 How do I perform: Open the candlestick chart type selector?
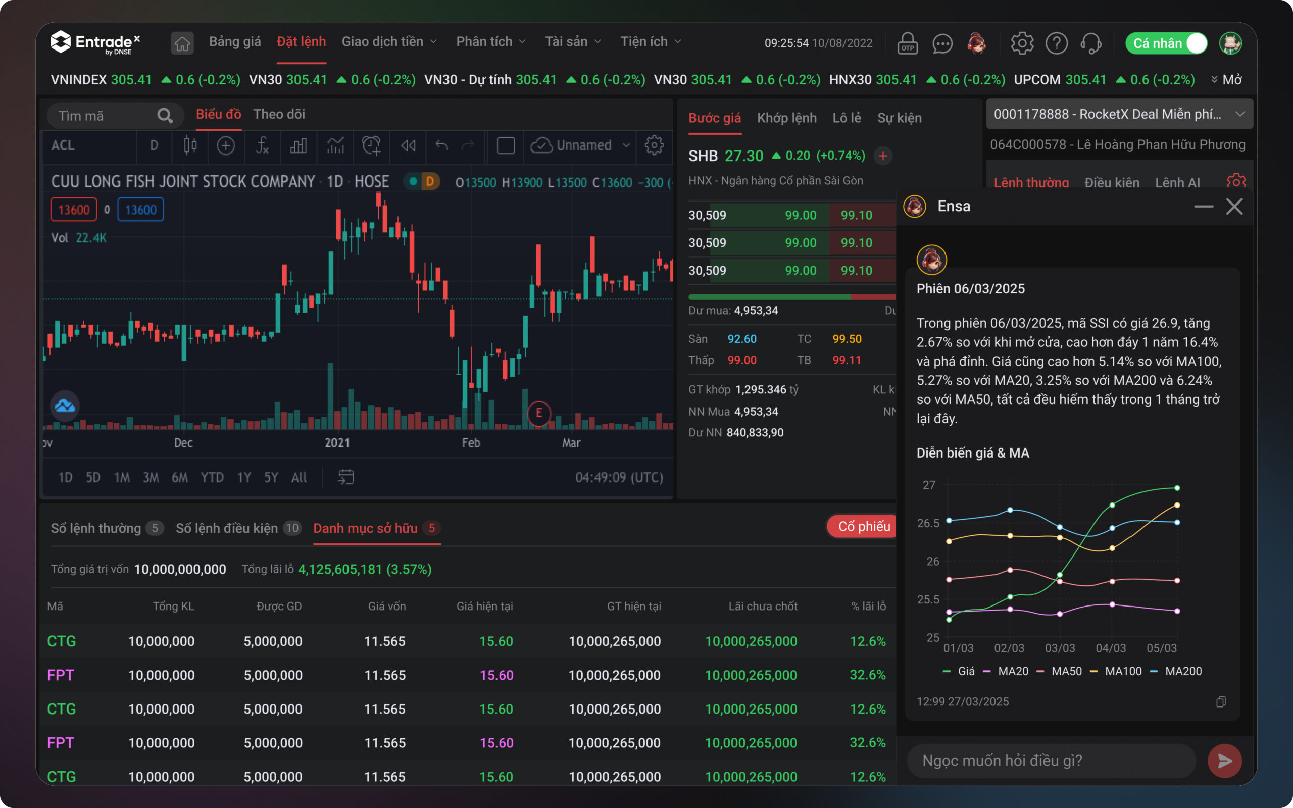click(x=190, y=145)
